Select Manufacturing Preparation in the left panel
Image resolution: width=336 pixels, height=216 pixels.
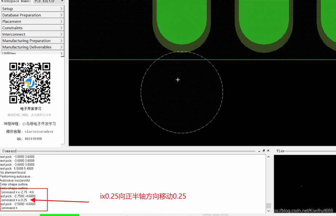click(x=32, y=40)
